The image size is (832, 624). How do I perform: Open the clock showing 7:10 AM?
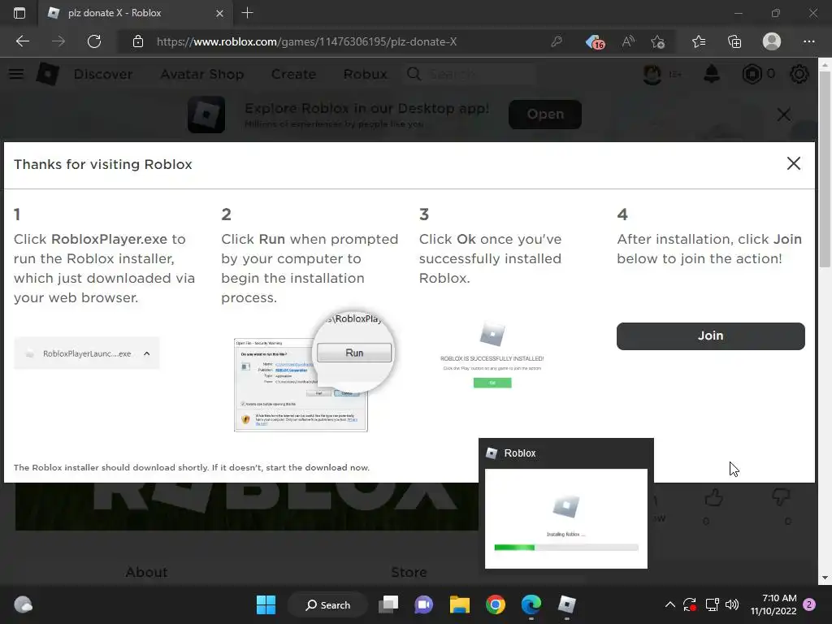coord(773,604)
